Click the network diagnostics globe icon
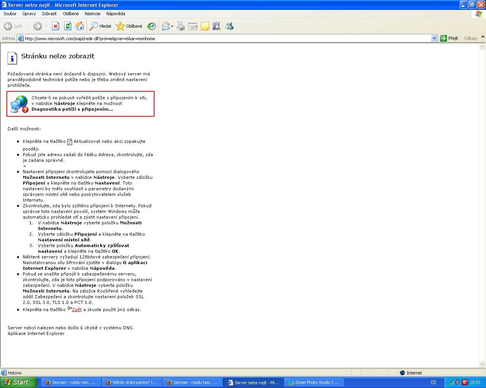The width and height of the screenshot is (486, 388). pyautogui.click(x=19, y=104)
